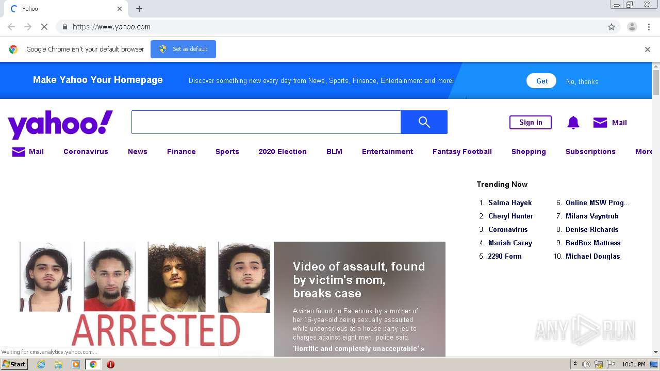The width and height of the screenshot is (660, 371).
Task: Open trending topic Salma Hayek
Action: (x=510, y=203)
